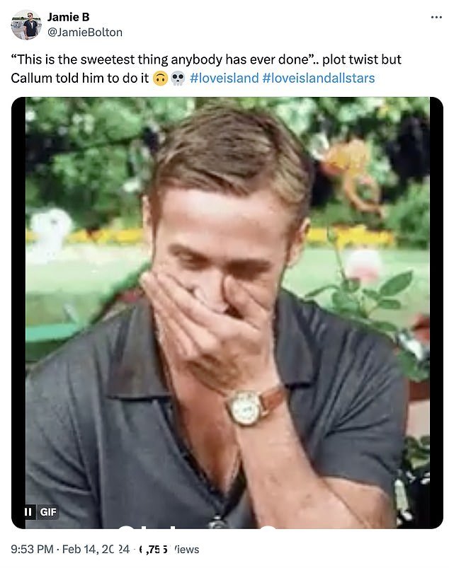Open the #loveisland hashtag
449x568 pixels.
tap(224, 78)
